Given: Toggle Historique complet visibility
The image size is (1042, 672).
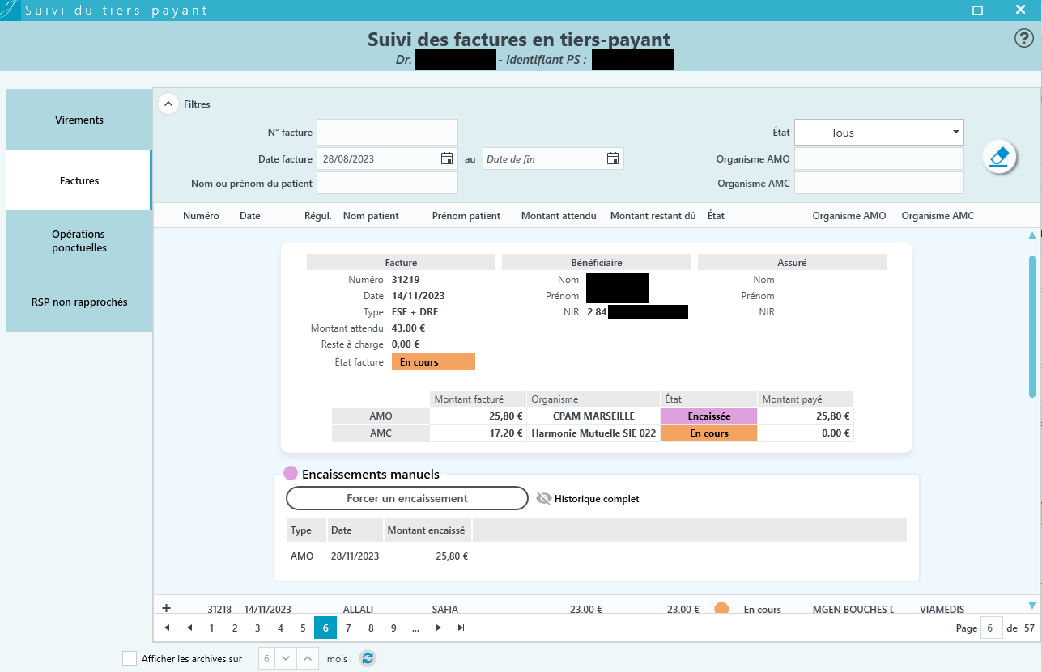Looking at the screenshot, I should pos(544,499).
